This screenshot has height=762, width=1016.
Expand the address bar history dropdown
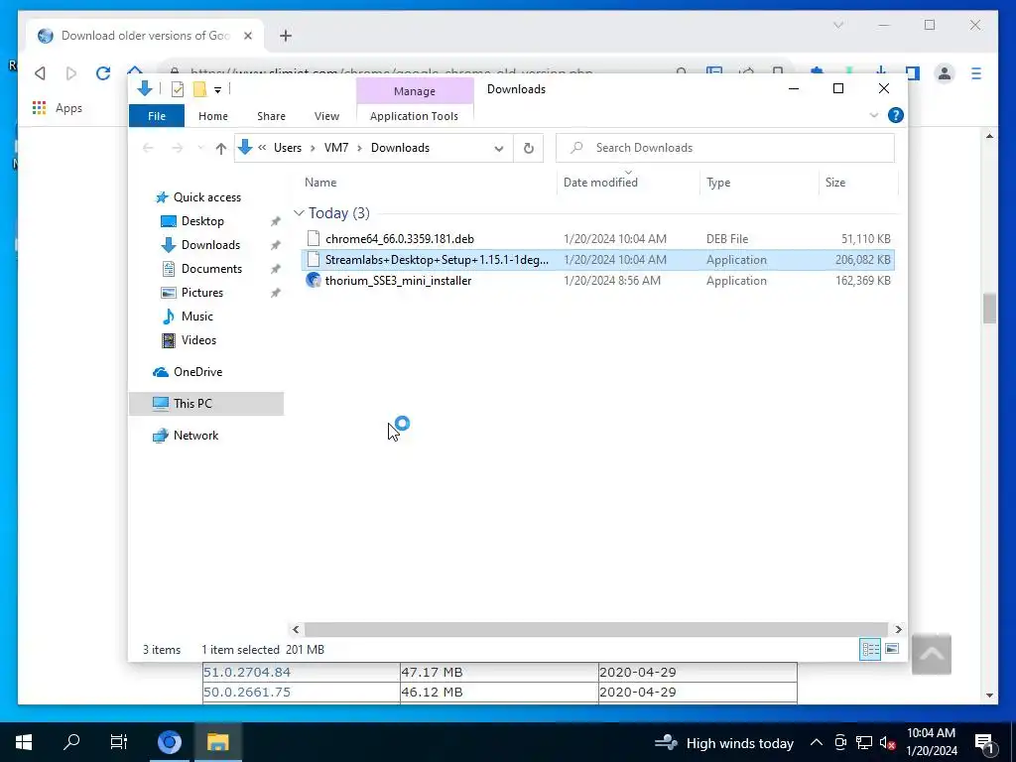click(499, 149)
